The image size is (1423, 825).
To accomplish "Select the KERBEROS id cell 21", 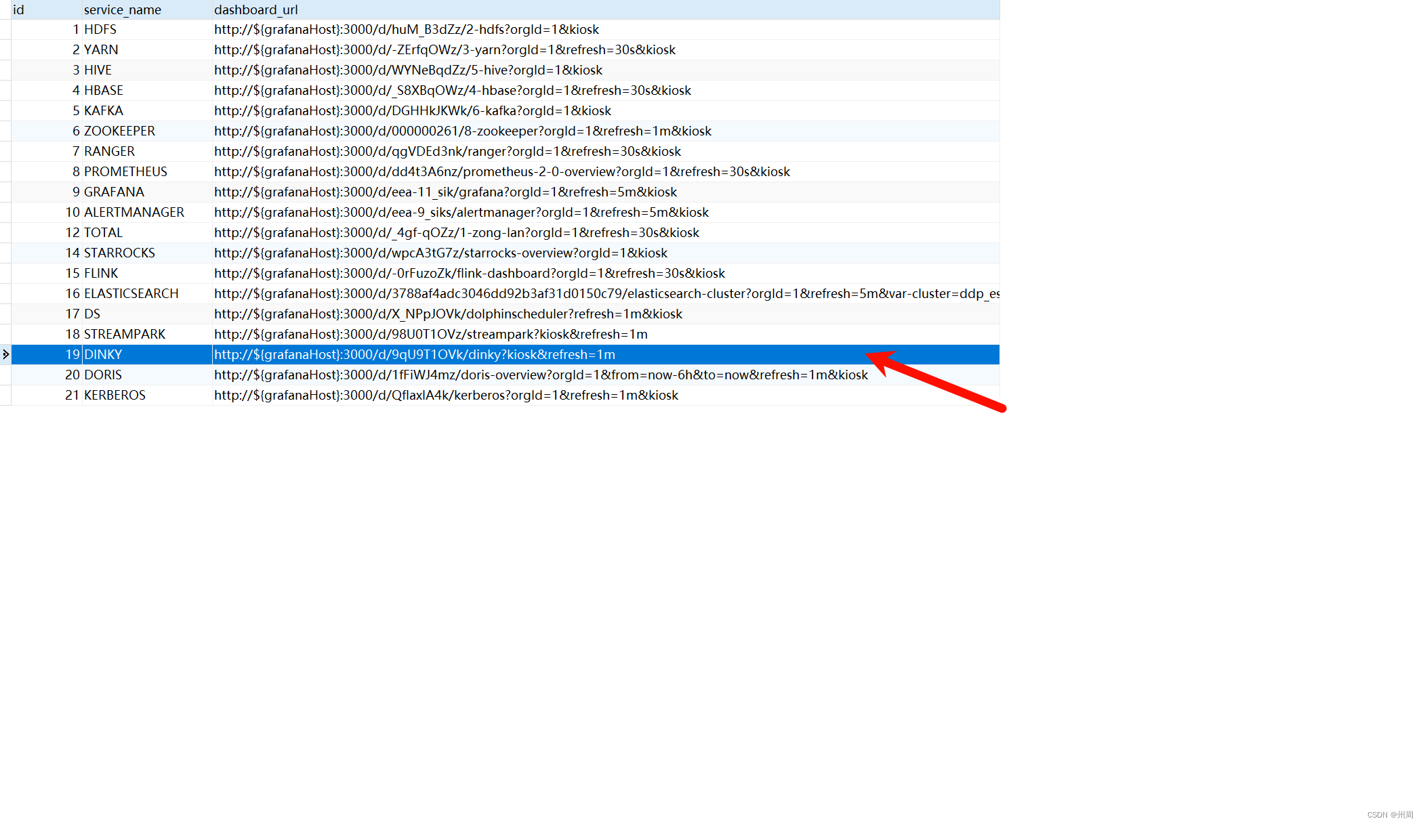I will (x=72, y=396).
